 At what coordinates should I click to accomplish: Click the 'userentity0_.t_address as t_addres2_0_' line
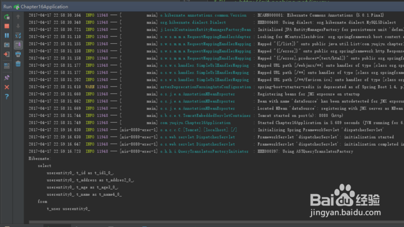[90, 180]
